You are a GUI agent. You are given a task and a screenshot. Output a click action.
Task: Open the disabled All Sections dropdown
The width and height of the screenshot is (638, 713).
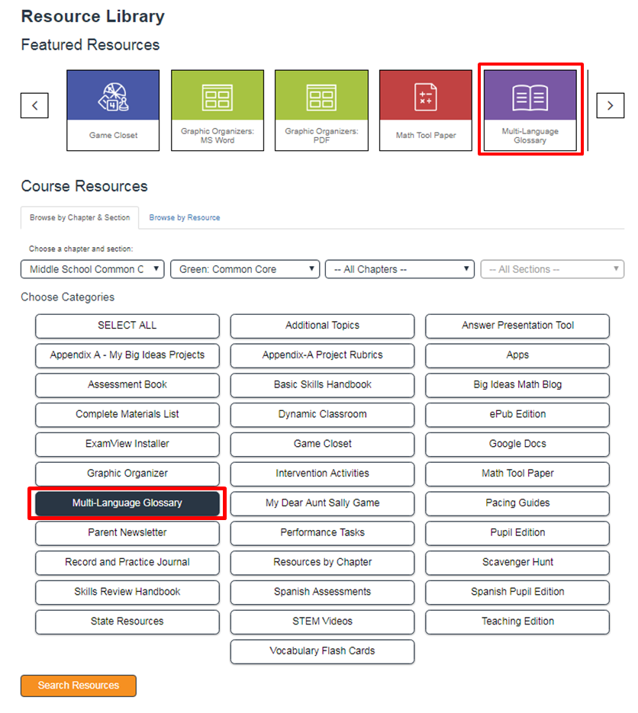[x=553, y=269]
